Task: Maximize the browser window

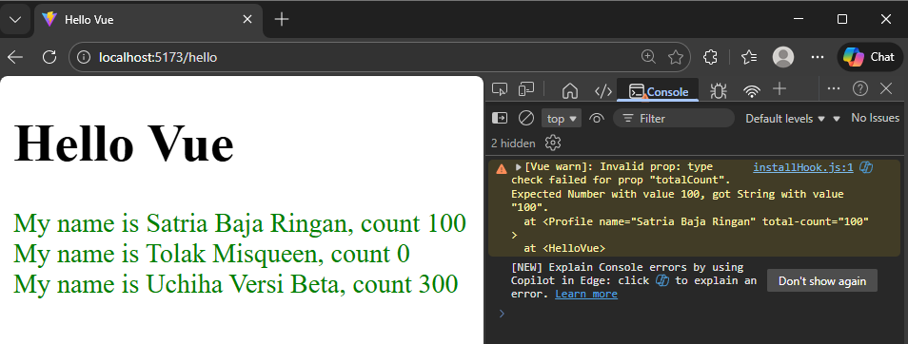Action: pos(842,20)
